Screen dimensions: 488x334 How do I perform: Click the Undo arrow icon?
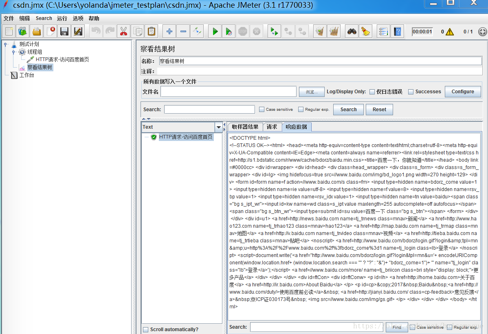96,31
